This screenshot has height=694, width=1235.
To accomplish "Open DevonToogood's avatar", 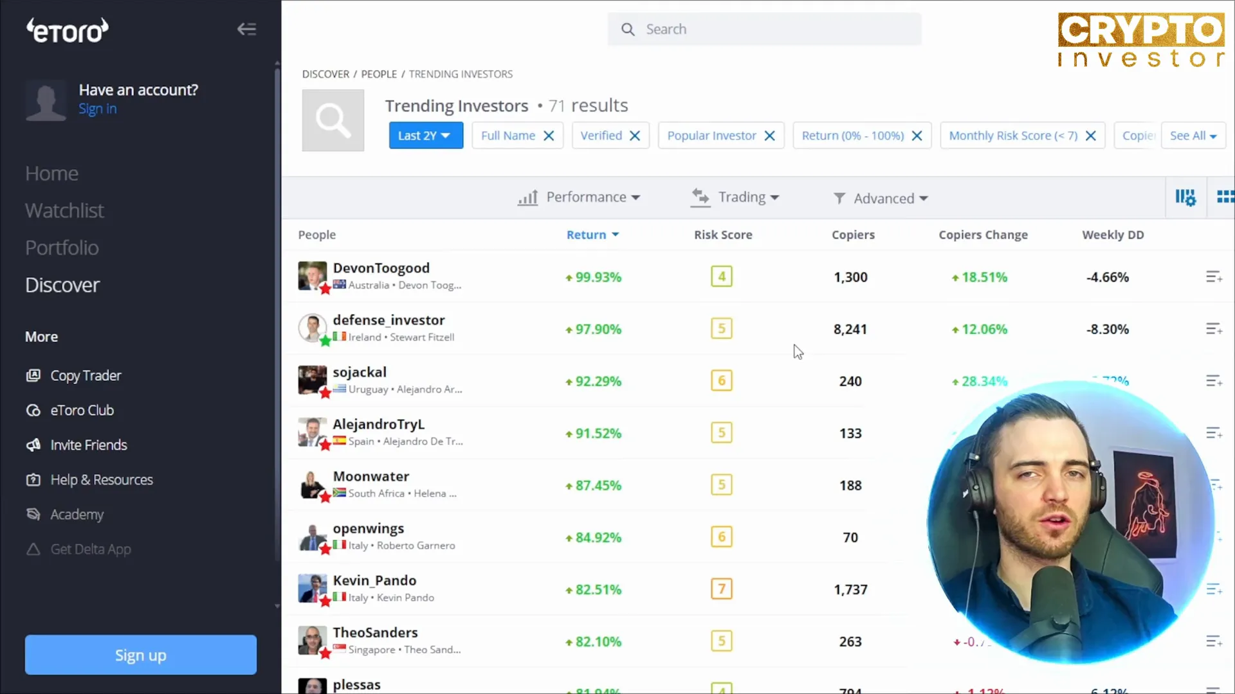I will pos(313,276).
